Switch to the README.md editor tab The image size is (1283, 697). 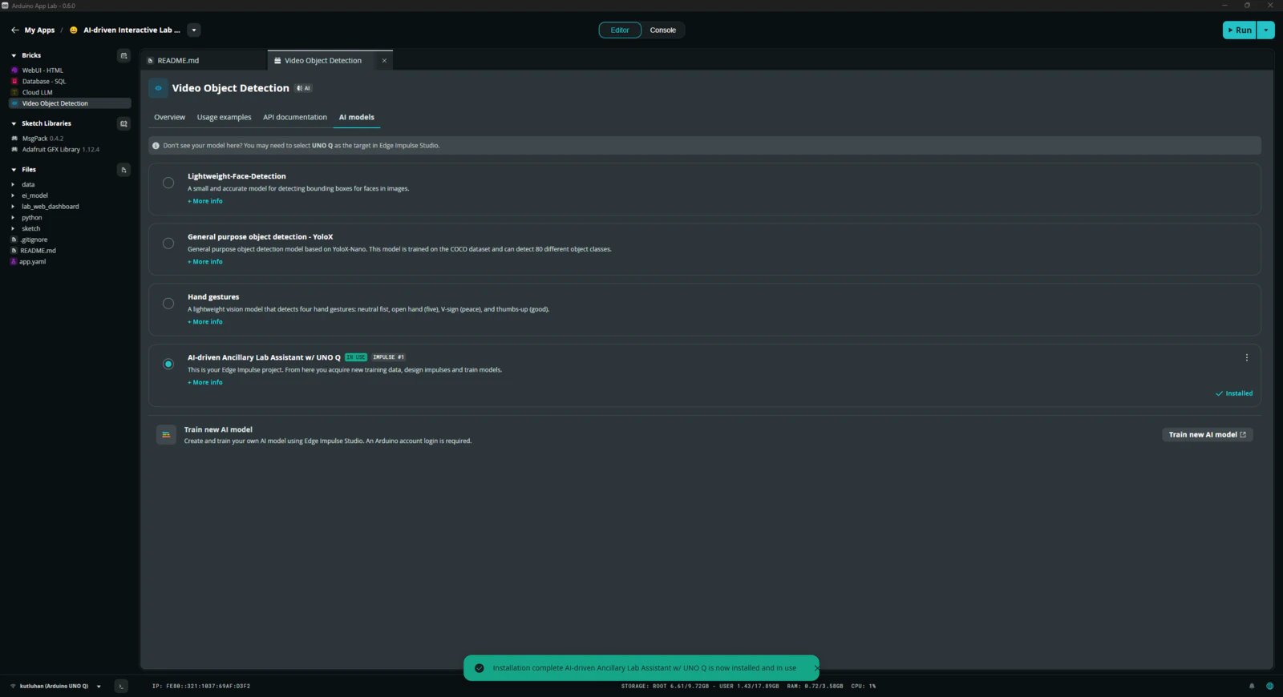[204, 61]
